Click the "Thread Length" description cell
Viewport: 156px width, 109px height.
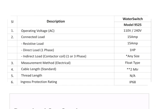pyautogui.click(x=31, y=76)
